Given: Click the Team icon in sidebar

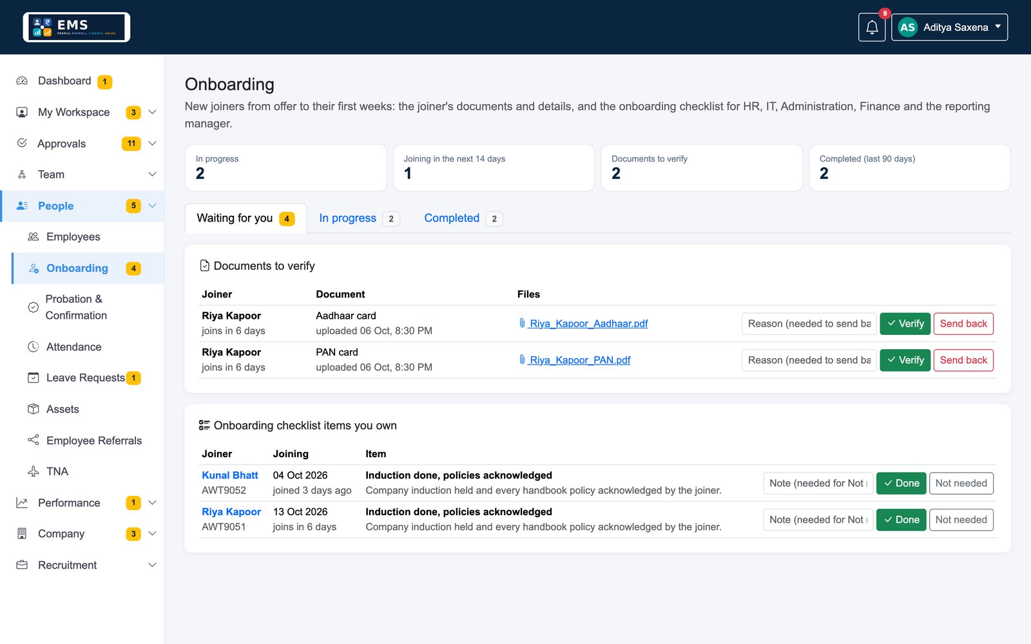Looking at the screenshot, I should (x=22, y=175).
